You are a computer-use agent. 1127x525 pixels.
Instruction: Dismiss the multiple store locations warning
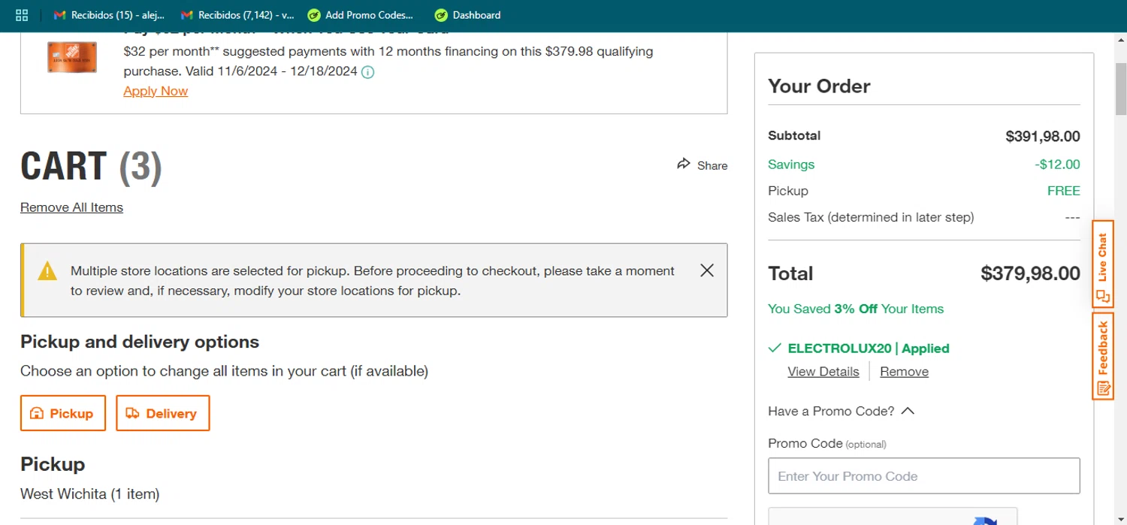click(x=707, y=270)
